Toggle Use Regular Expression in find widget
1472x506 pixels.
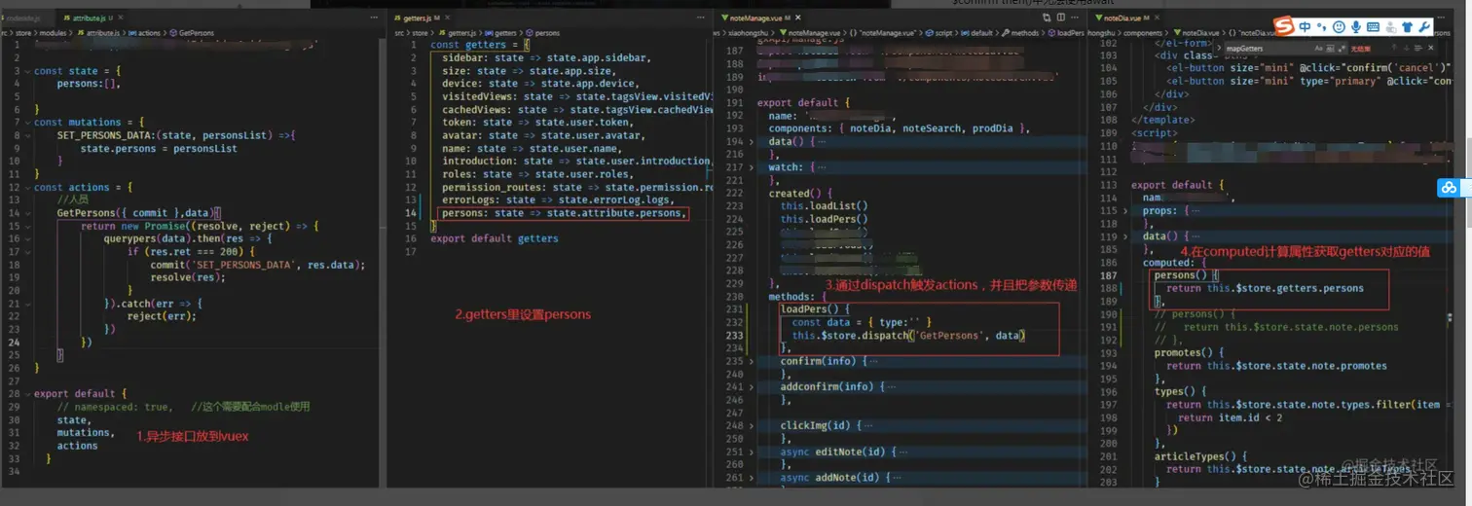(x=1342, y=49)
